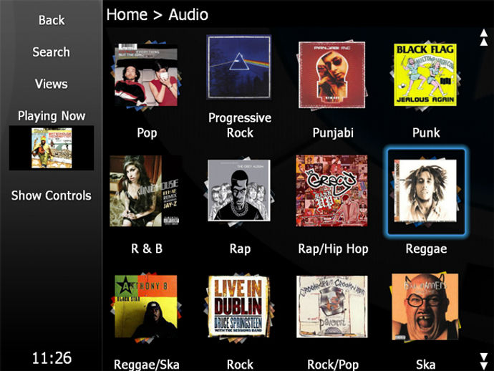Open the now playing album thumbnail
The width and height of the screenshot is (494, 371).
pyautogui.click(x=52, y=148)
